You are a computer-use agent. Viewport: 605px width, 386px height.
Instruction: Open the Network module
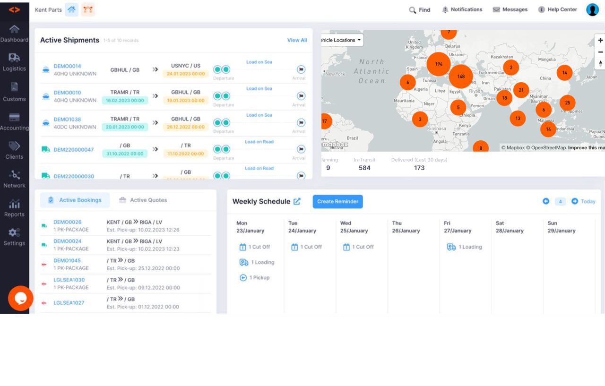(15, 180)
